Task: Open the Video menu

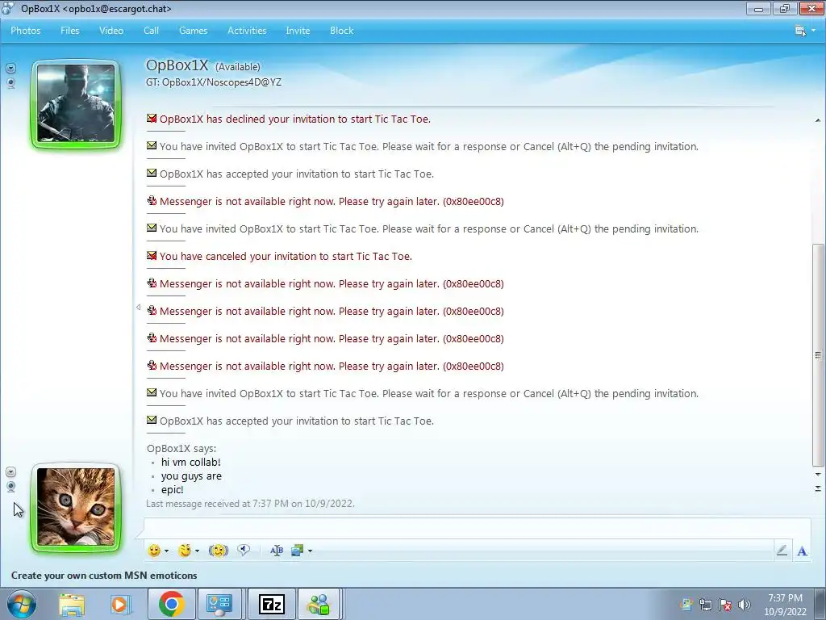Action: (111, 31)
